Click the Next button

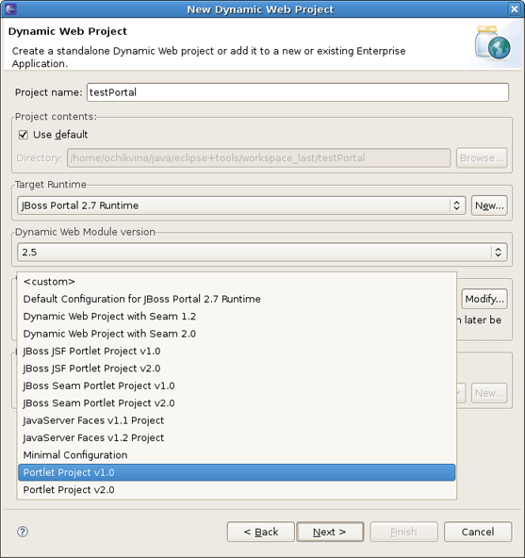click(x=330, y=532)
